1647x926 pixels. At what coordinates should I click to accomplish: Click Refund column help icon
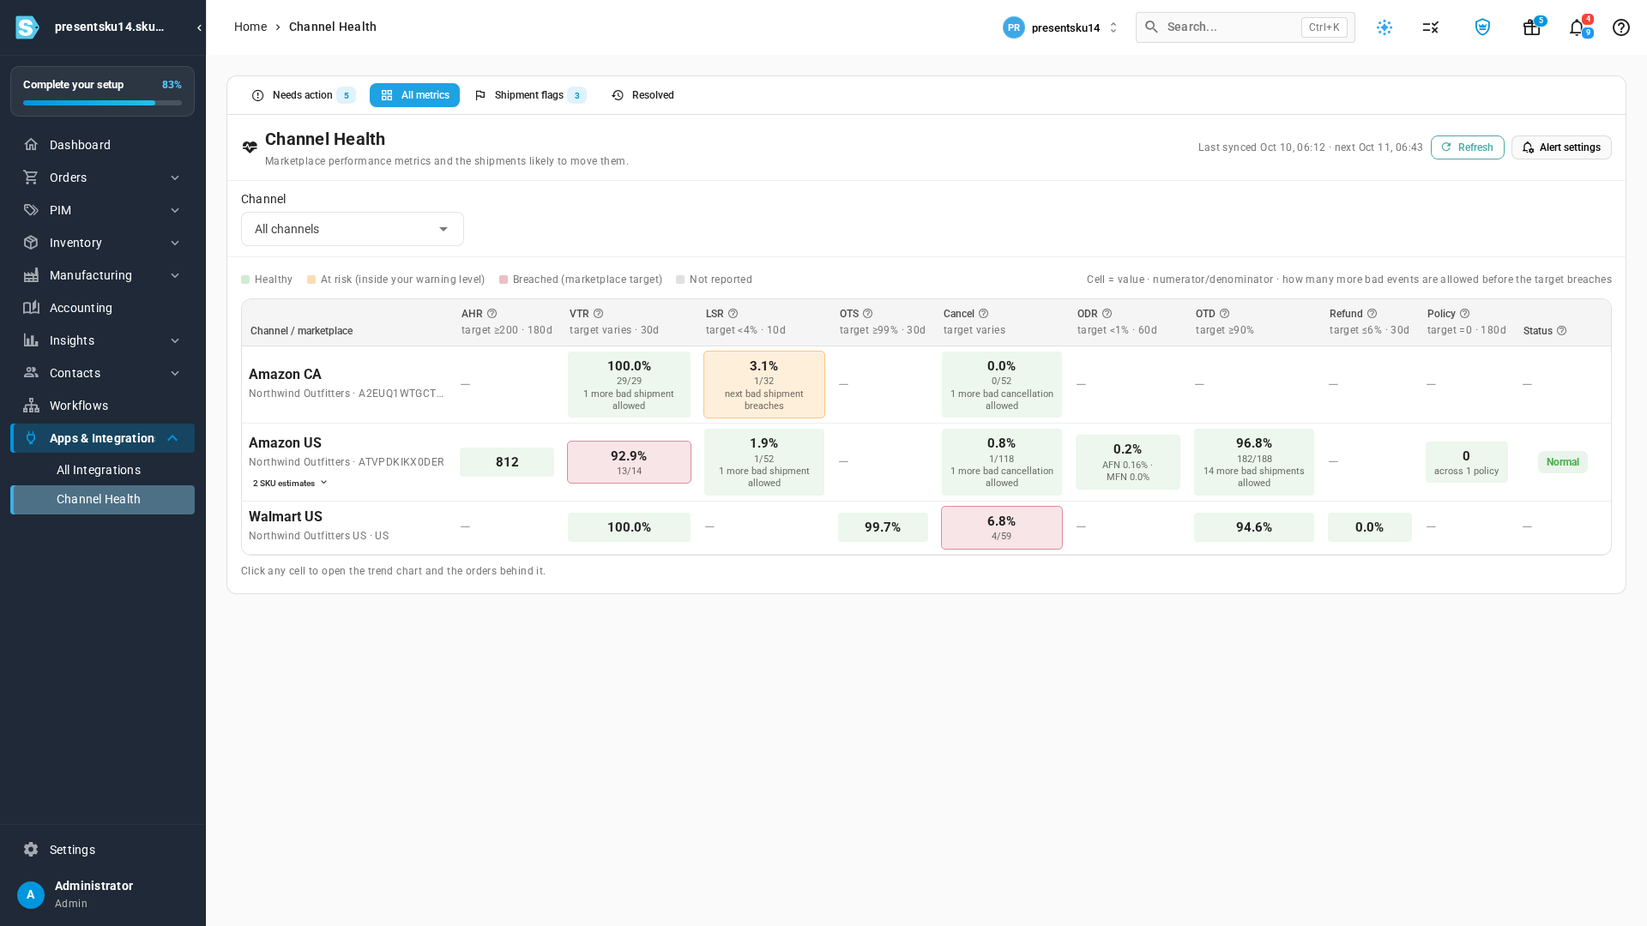1372,314
